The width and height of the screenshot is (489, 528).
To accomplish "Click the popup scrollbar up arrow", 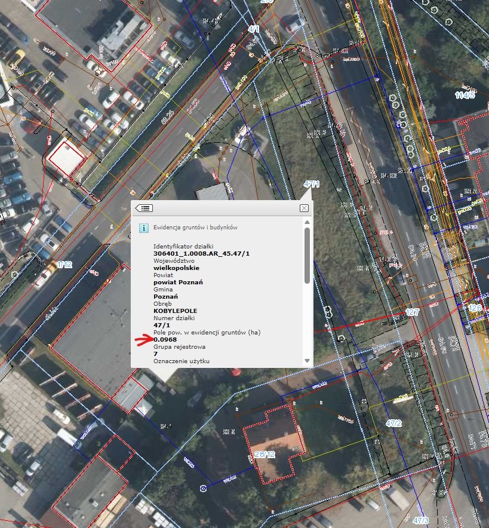I will tap(307, 223).
